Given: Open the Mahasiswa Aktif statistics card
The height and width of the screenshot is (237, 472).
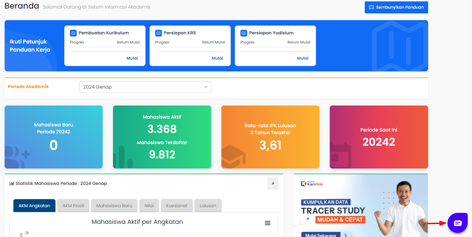Looking at the screenshot, I should click(162, 137).
